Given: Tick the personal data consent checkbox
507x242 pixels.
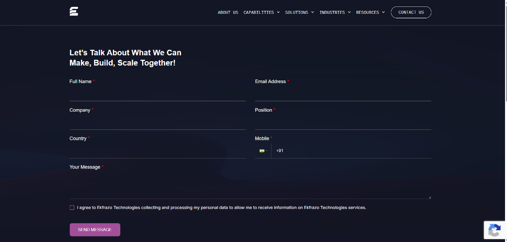Looking at the screenshot, I should point(72,207).
